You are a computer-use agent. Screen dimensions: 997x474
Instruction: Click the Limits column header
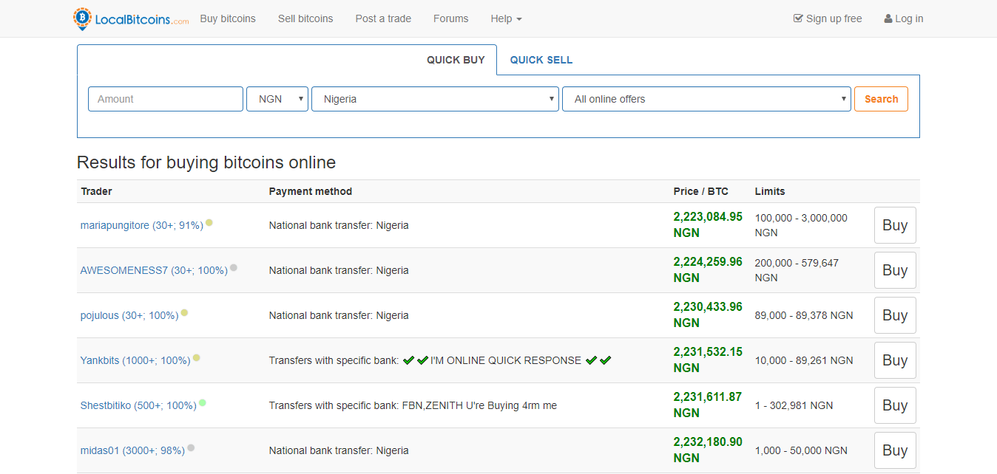click(x=770, y=191)
